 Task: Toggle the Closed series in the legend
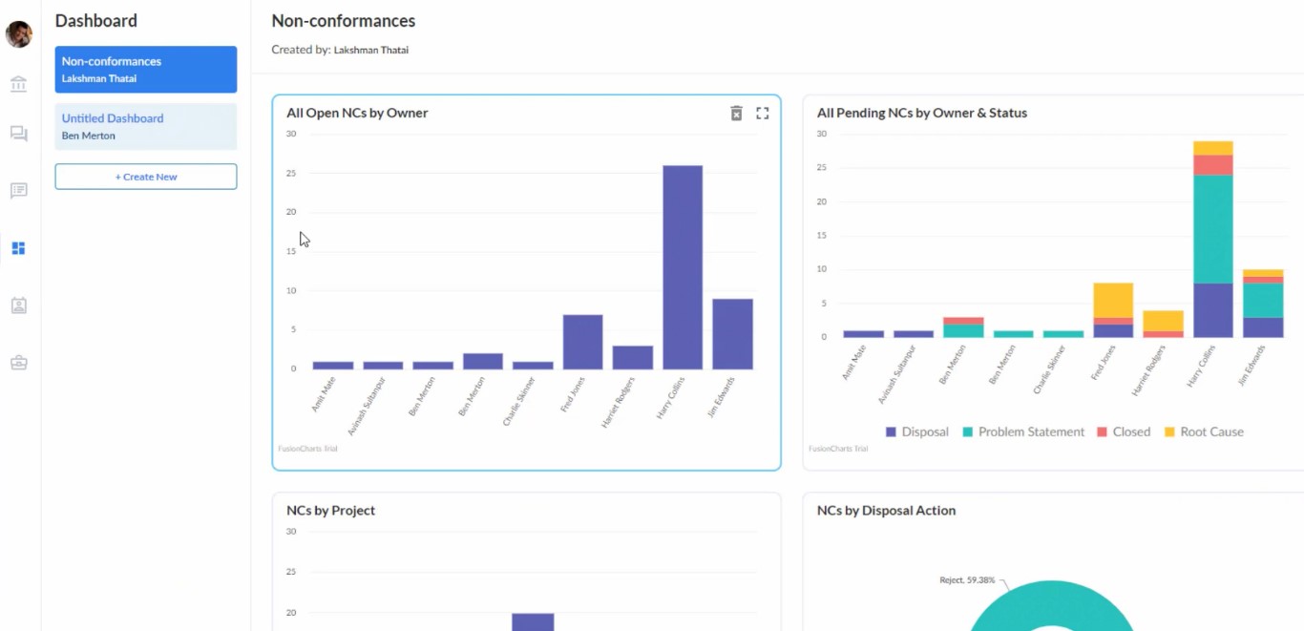coord(1124,431)
